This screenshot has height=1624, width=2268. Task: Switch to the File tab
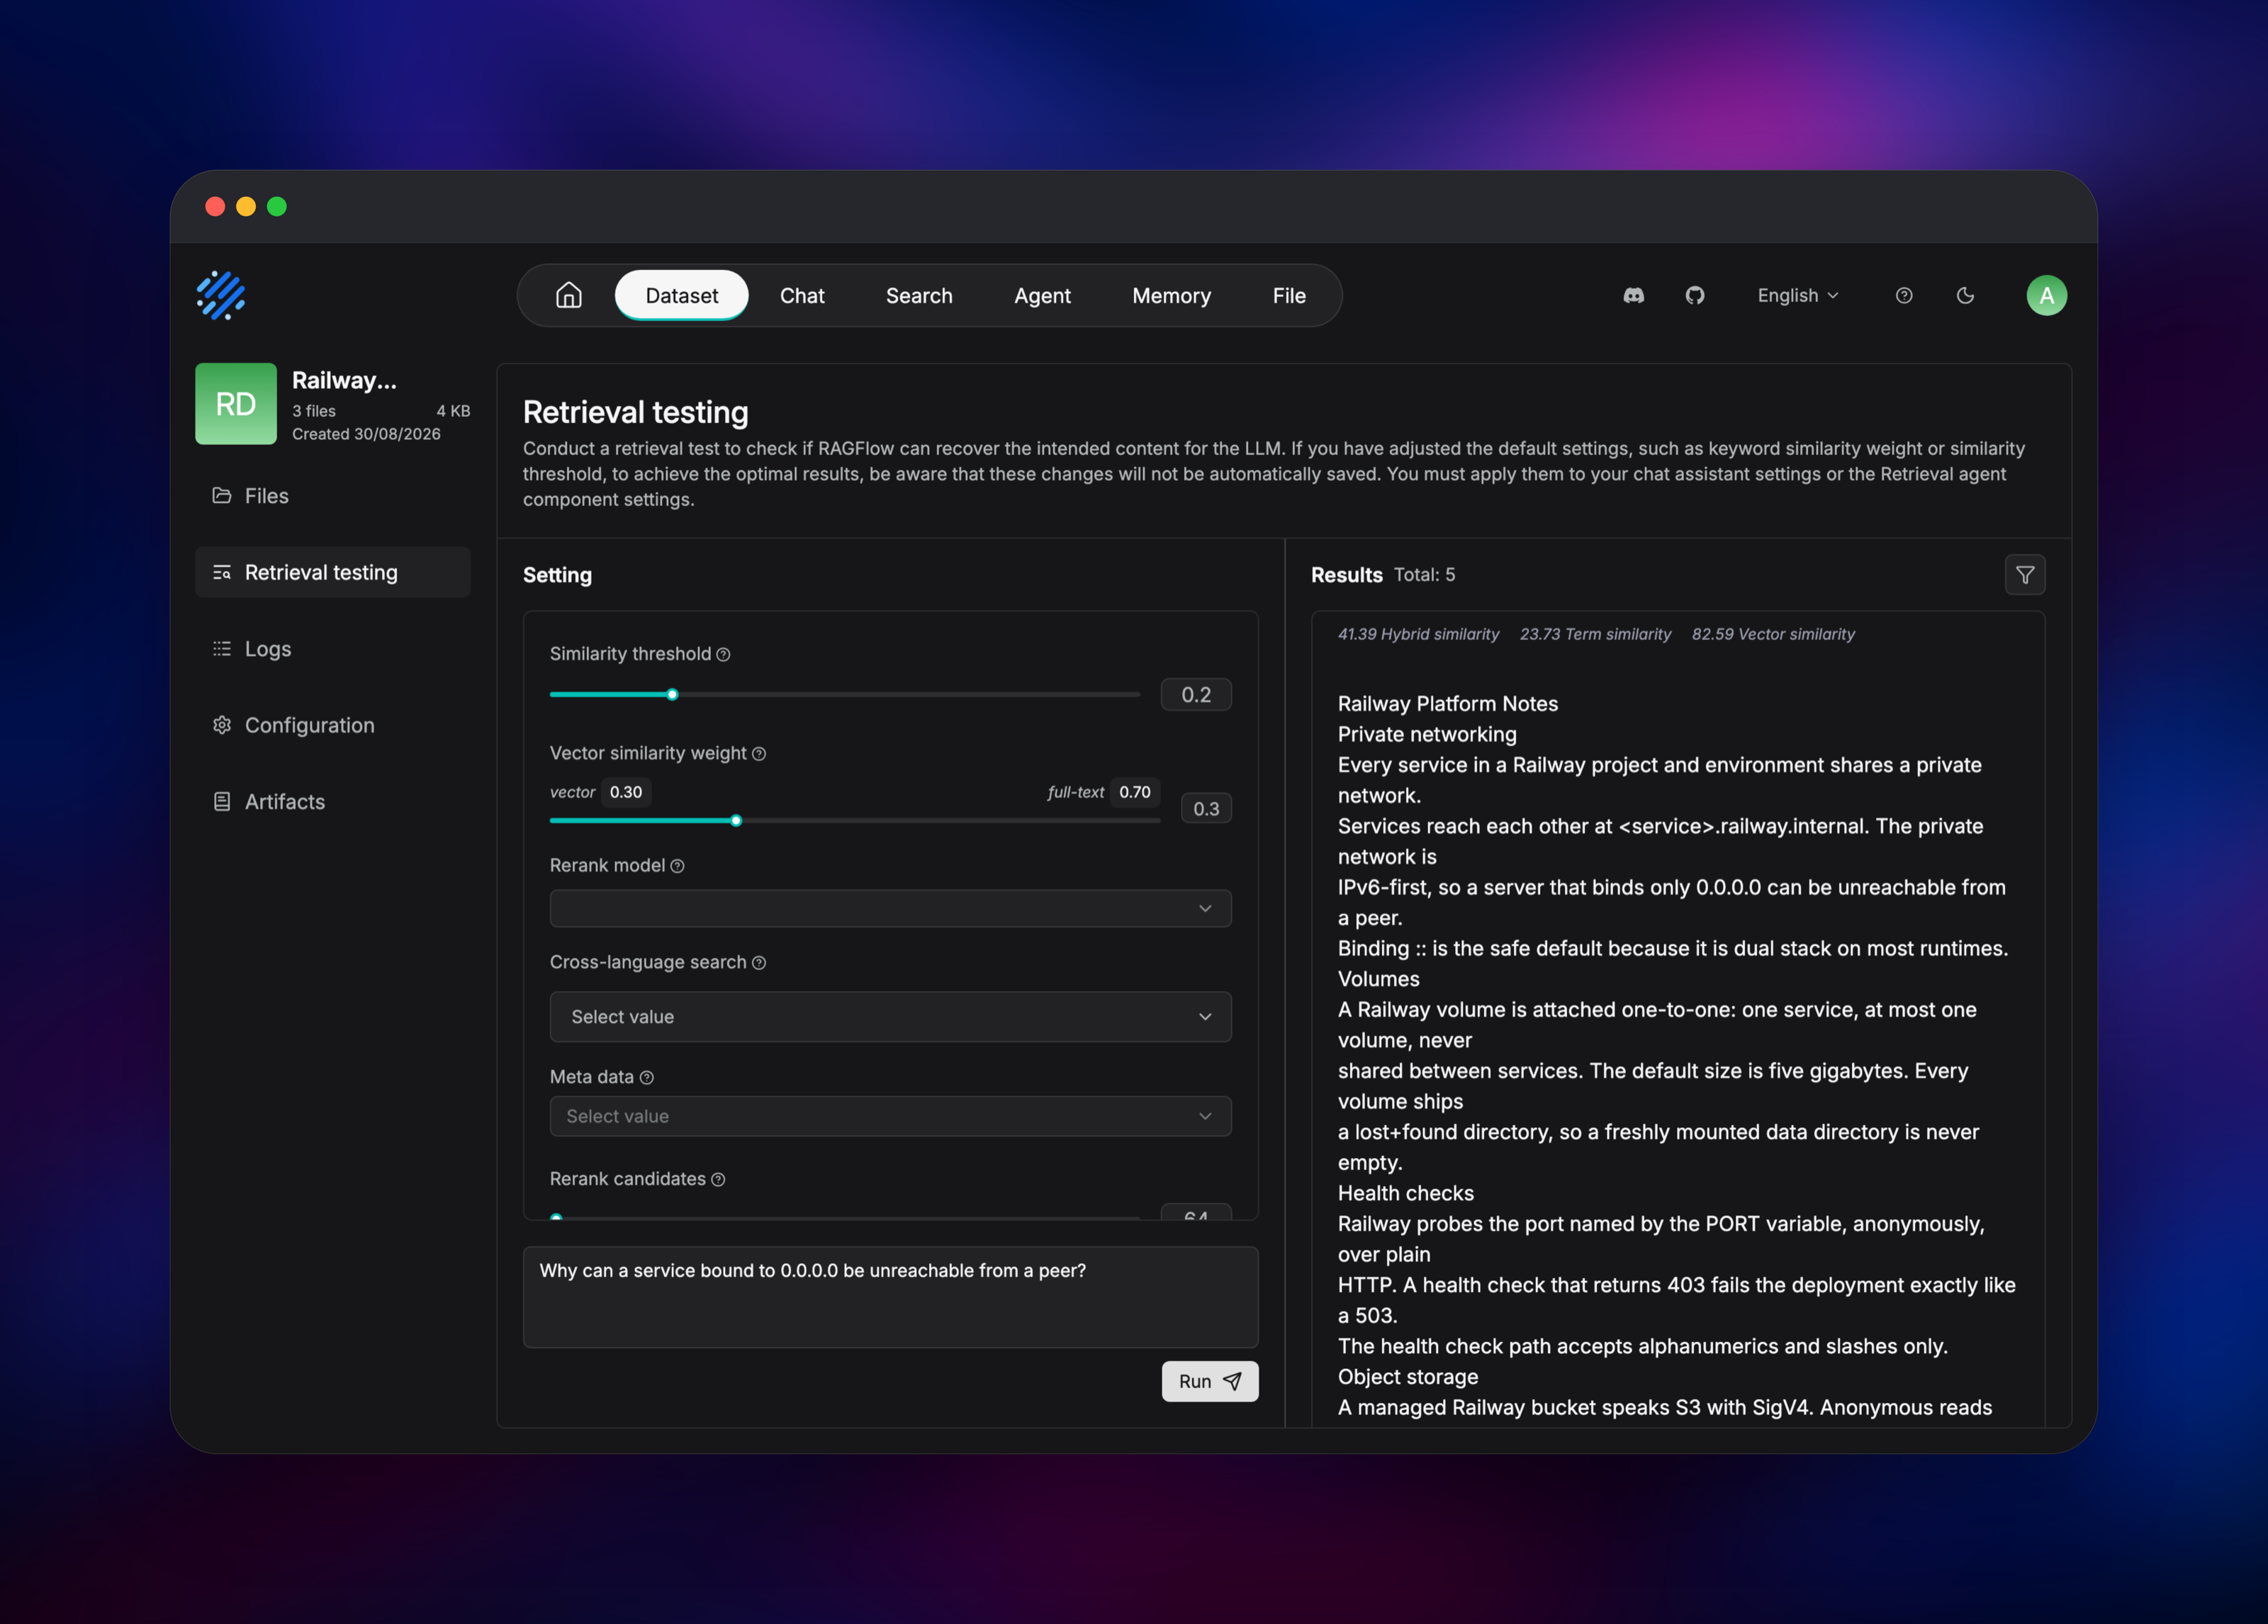(1289, 295)
